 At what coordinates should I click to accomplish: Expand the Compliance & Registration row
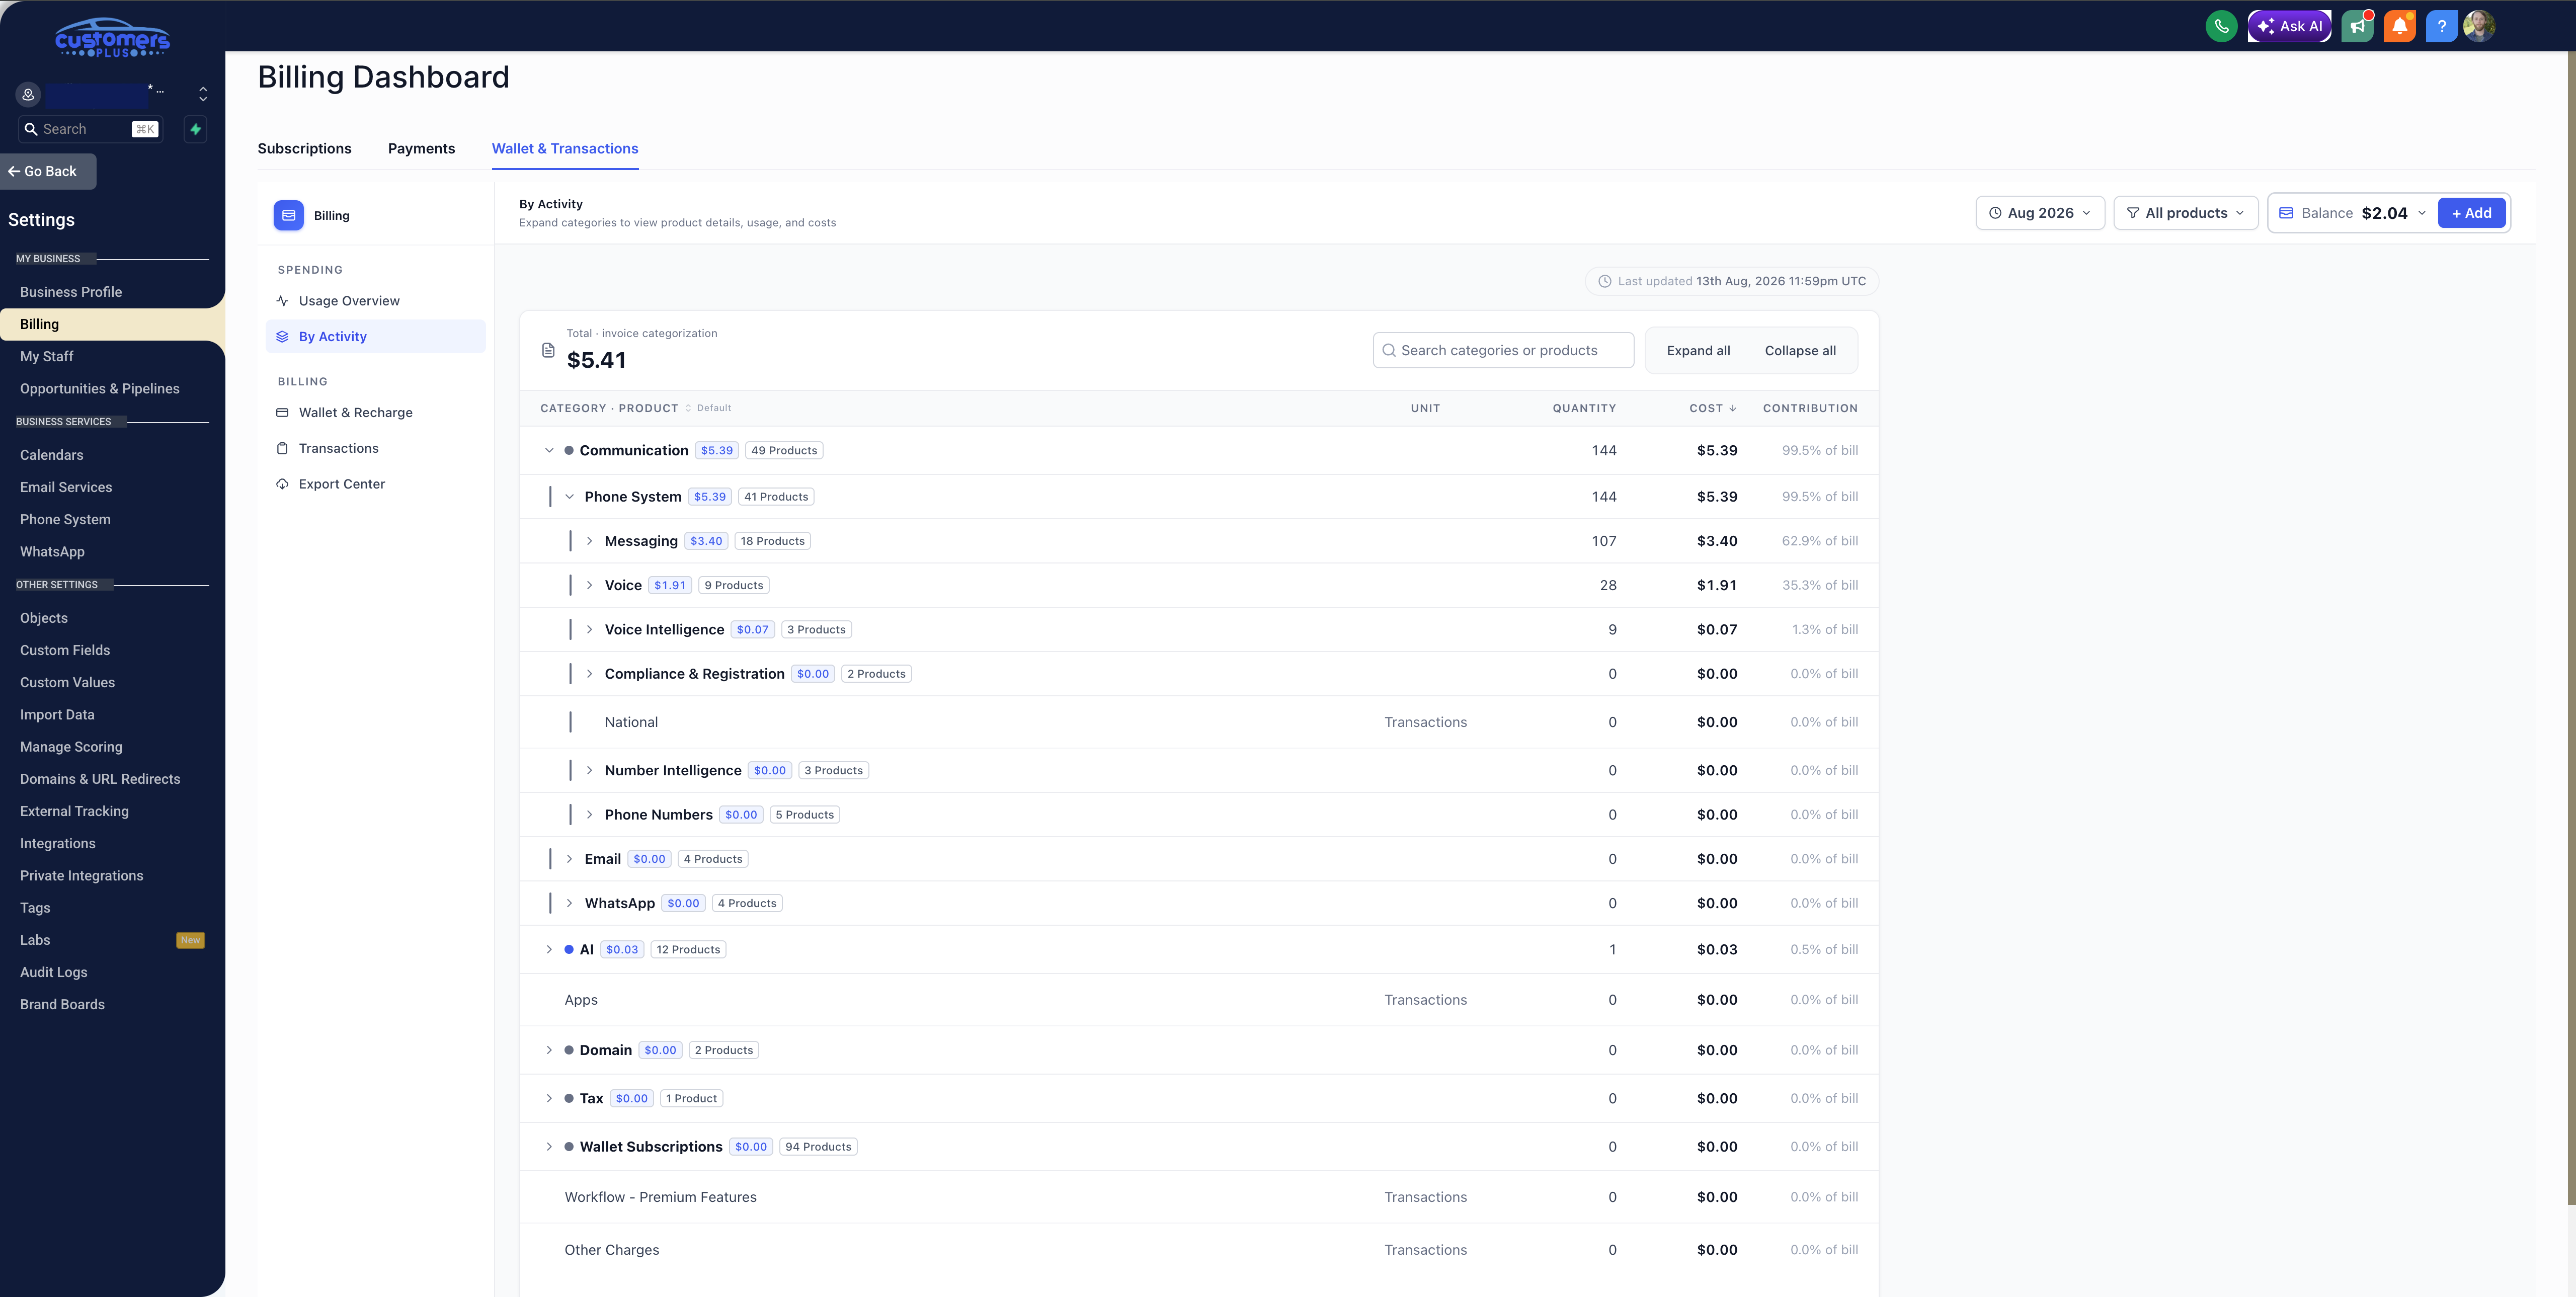click(589, 674)
